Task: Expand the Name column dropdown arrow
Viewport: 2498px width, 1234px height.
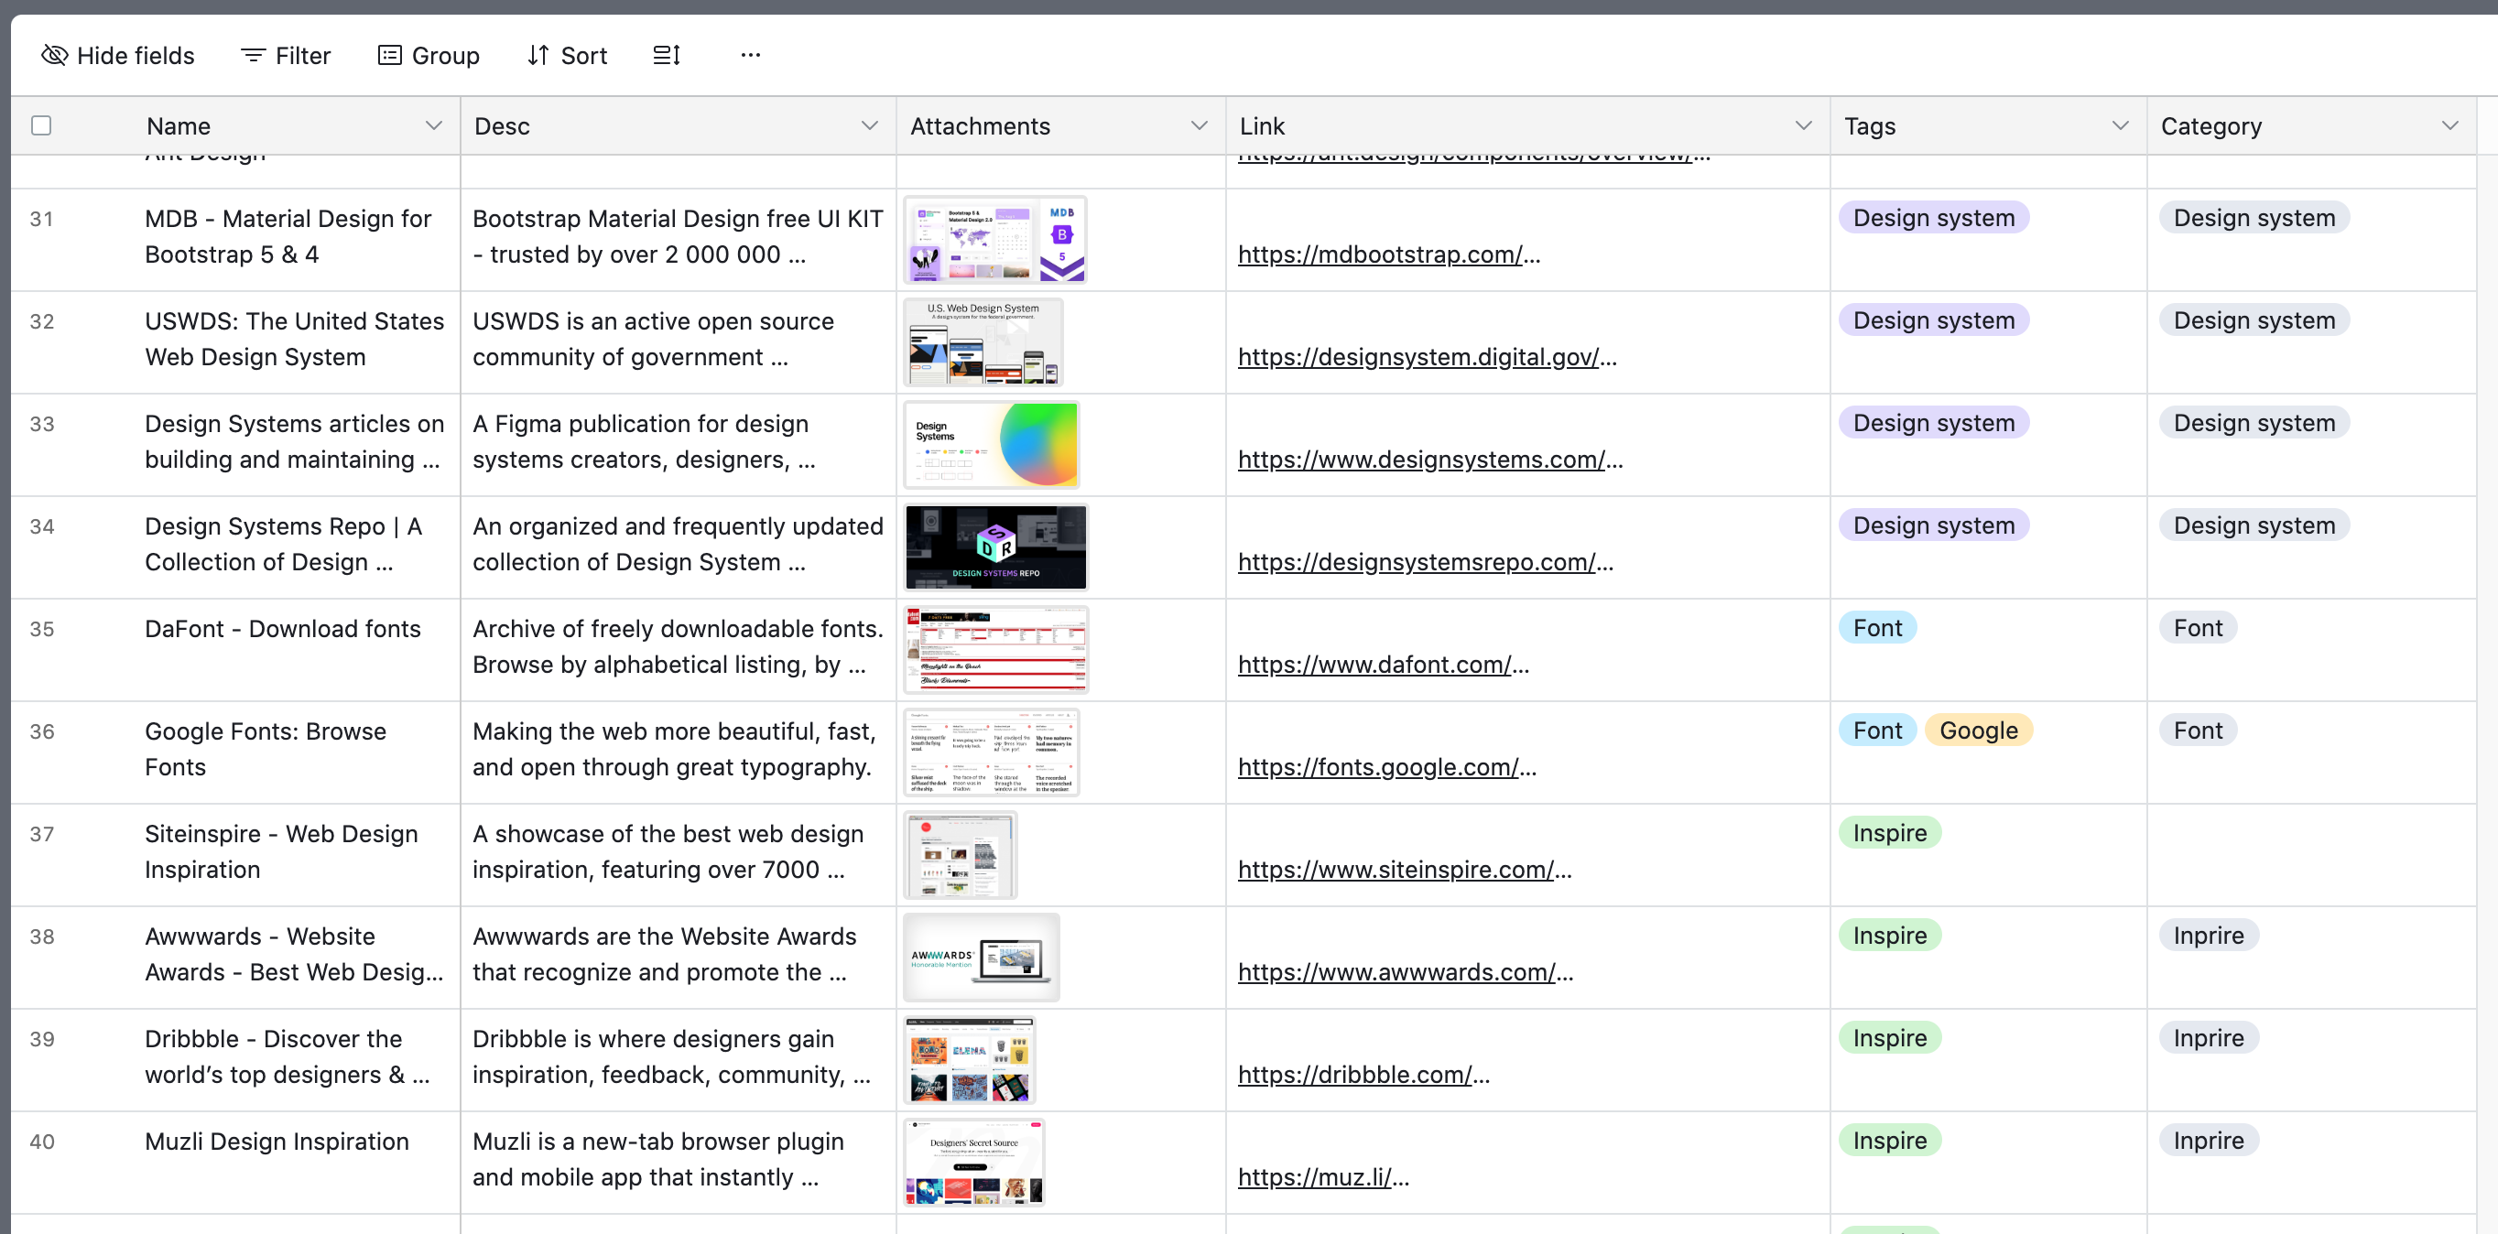Action: pyautogui.click(x=433, y=125)
